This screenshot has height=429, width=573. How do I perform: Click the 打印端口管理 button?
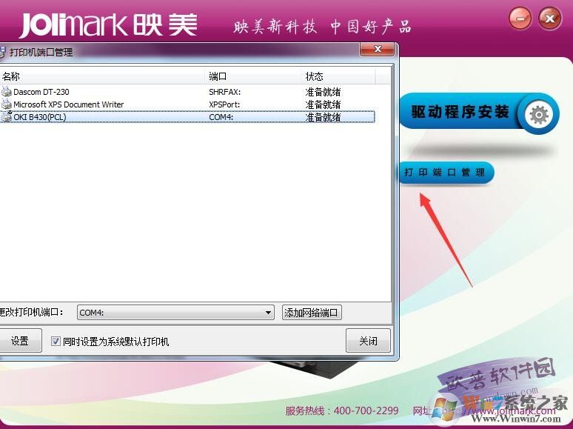point(446,172)
